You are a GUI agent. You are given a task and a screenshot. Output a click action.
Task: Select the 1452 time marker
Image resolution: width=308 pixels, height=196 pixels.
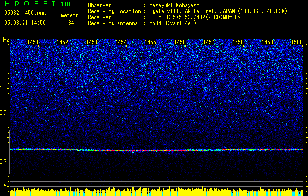pyautogui.click(x=62, y=43)
